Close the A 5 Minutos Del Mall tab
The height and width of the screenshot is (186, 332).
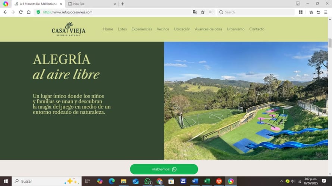(61, 4)
